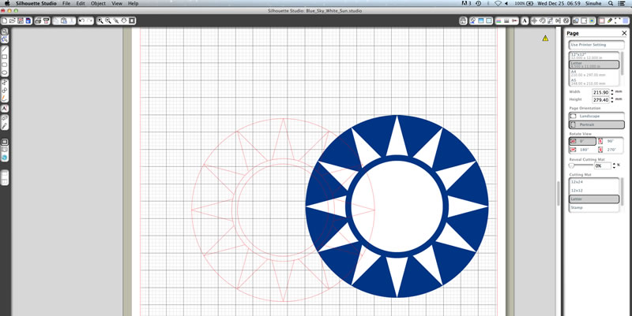The image size is (632, 316).
Task: Open the Library view icon
Action: coord(5,150)
